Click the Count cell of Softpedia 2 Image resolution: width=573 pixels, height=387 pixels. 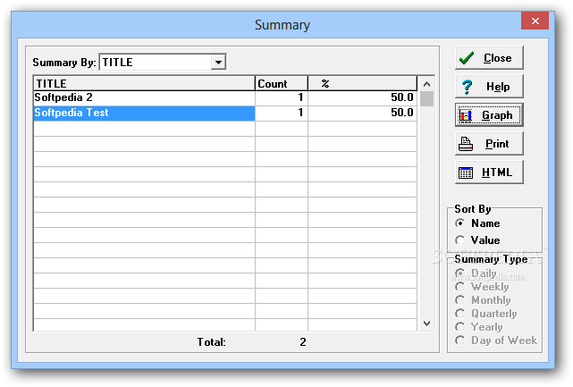[x=282, y=98]
